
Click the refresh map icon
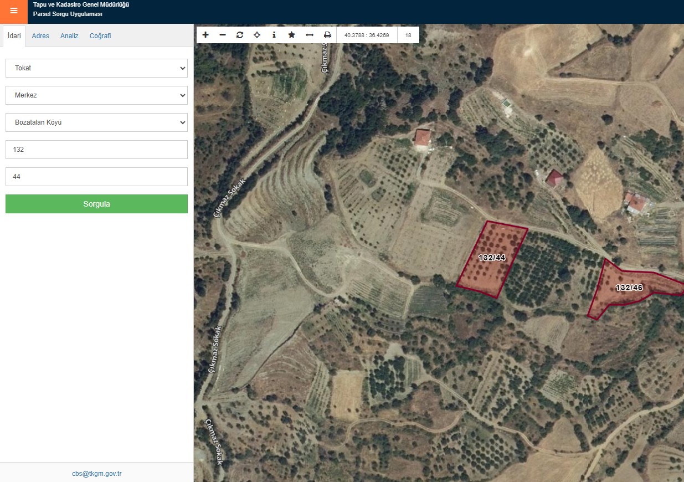coord(240,35)
